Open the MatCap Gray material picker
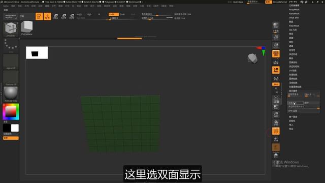 [11, 95]
